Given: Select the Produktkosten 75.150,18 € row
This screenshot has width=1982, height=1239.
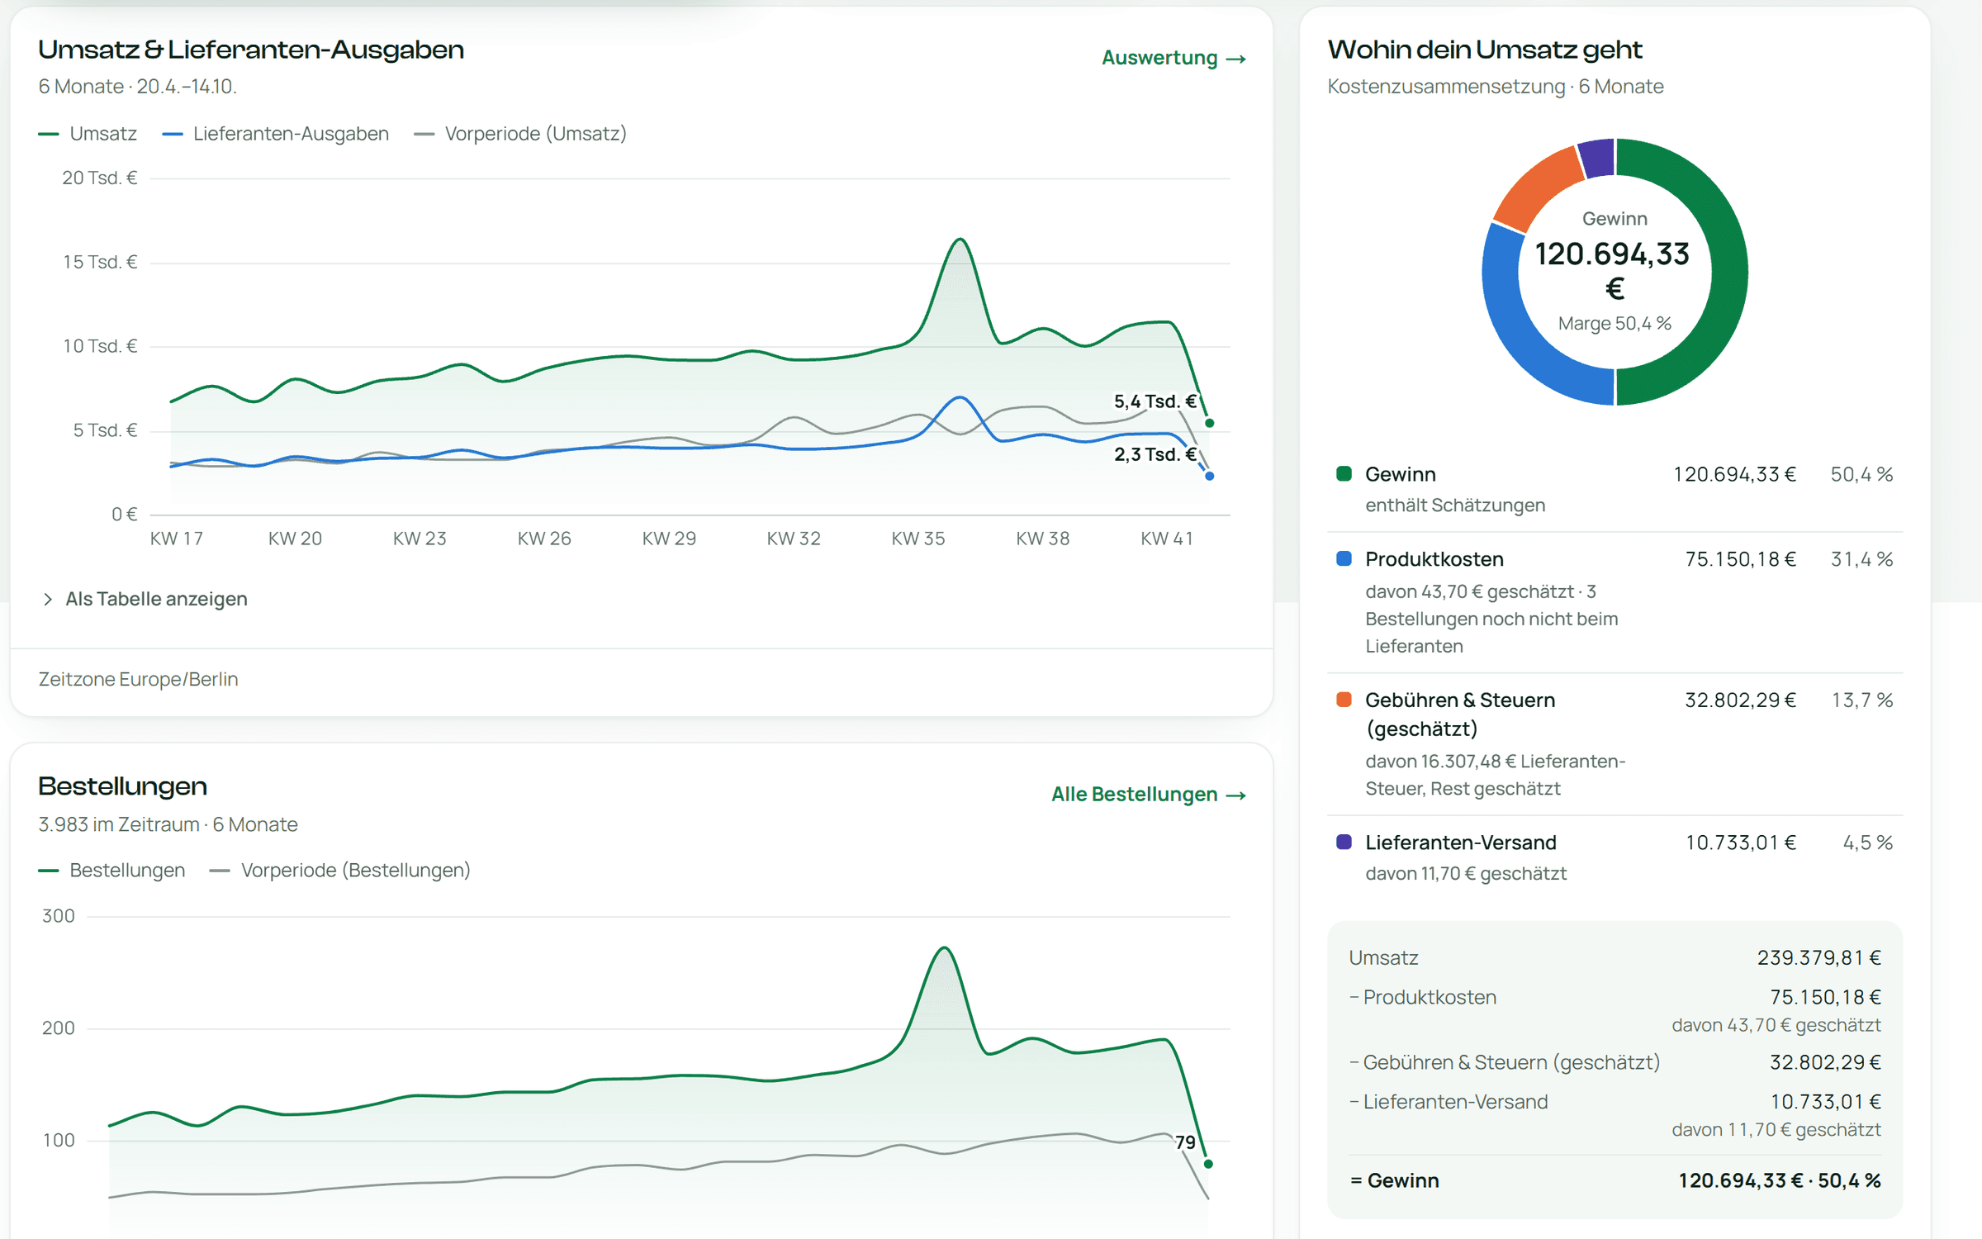Looking at the screenshot, I should pos(1615,602).
